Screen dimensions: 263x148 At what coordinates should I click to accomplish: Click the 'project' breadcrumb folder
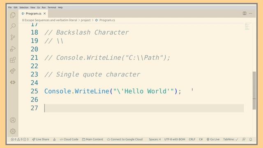(86, 20)
